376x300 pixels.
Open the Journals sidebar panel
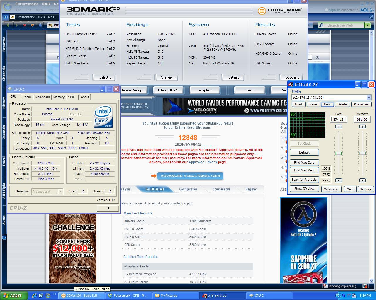click(4, 132)
